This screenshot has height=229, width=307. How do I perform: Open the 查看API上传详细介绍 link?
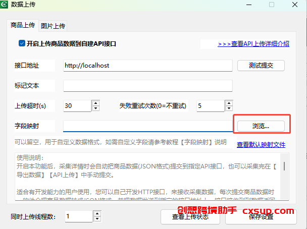(x=253, y=44)
